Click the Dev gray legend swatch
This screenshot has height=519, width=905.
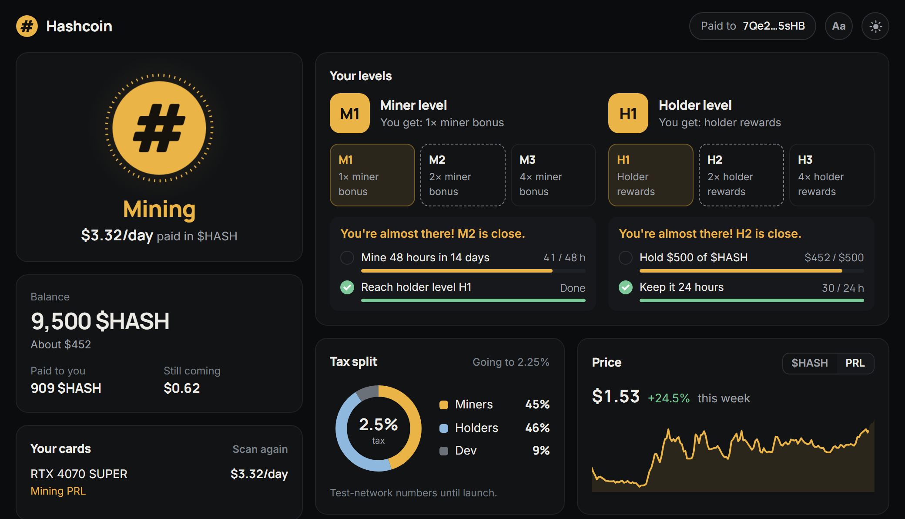[444, 451]
